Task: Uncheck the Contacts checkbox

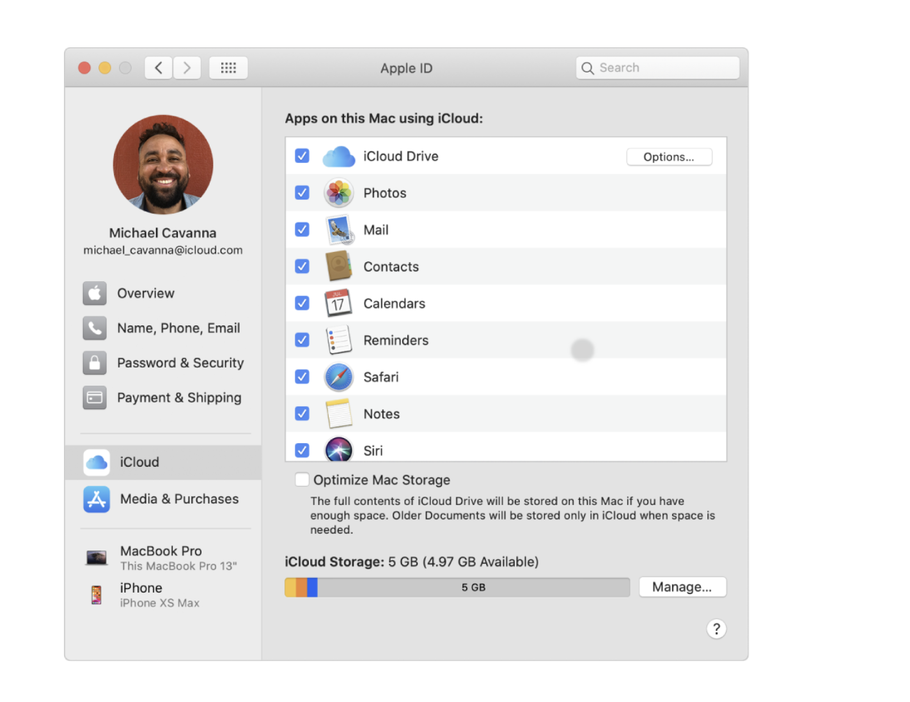Action: pyautogui.click(x=302, y=266)
